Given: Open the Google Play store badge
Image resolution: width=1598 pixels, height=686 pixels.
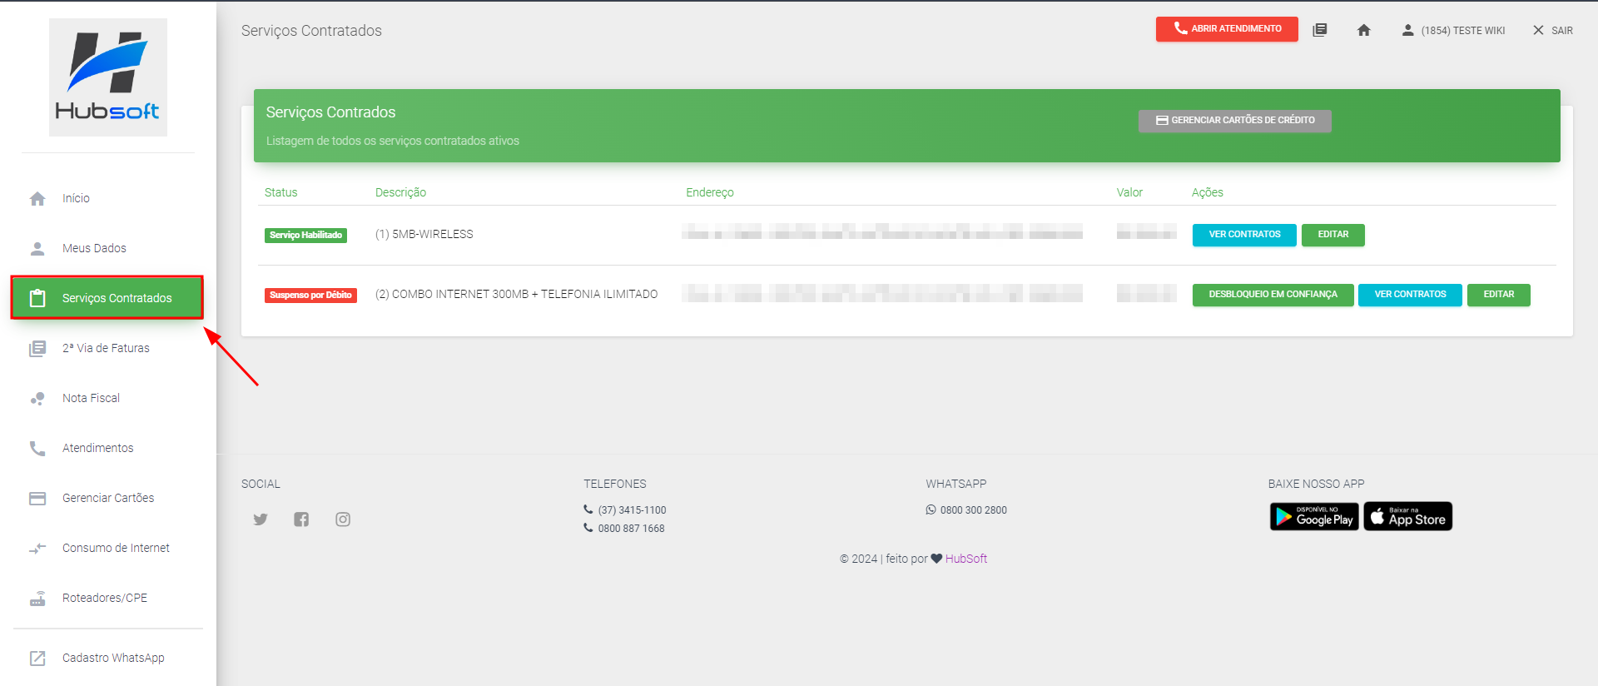Looking at the screenshot, I should tap(1314, 517).
